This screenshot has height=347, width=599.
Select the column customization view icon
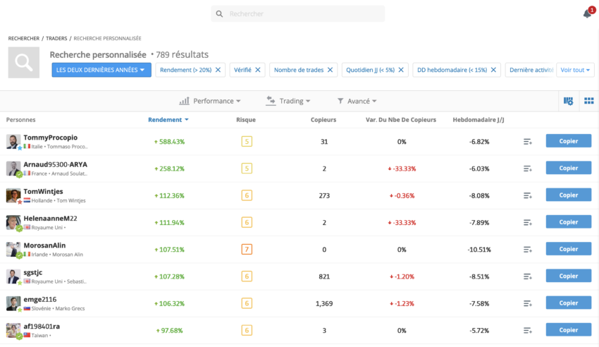click(568, 101)
